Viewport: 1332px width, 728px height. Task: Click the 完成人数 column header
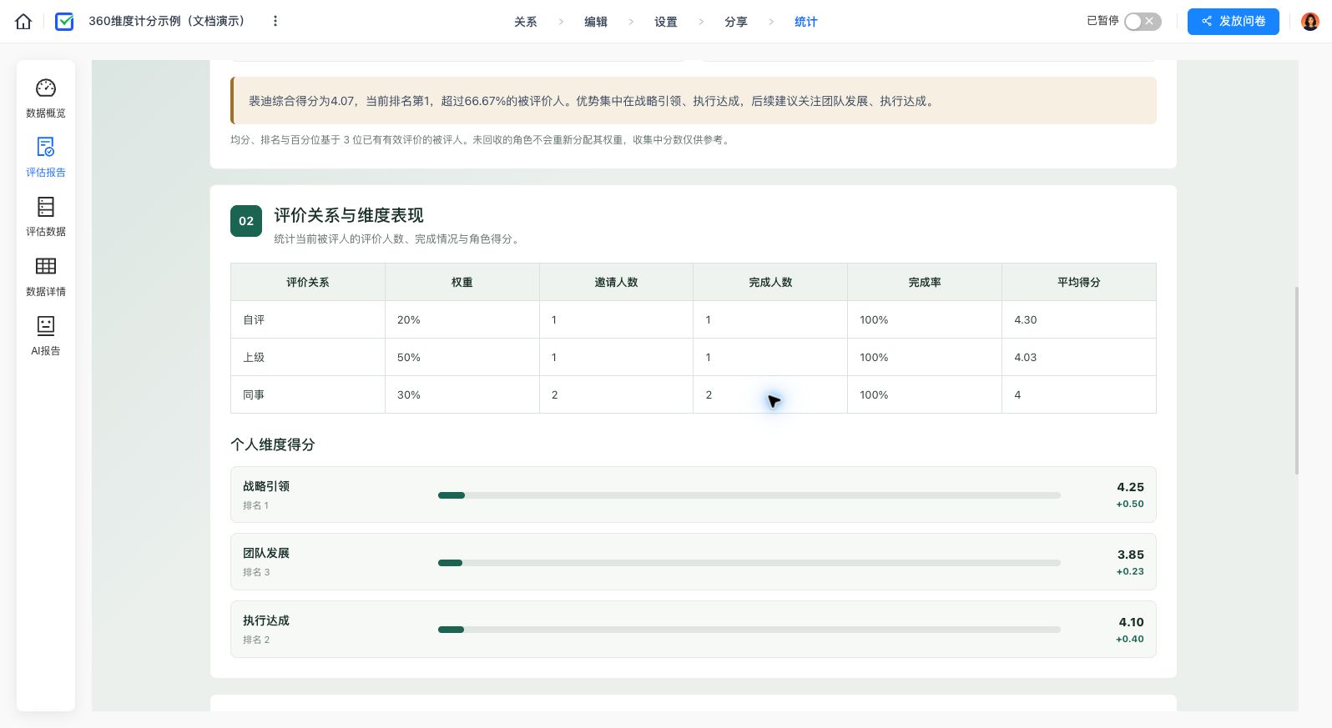pyautogui.click(x=770, y=282)
